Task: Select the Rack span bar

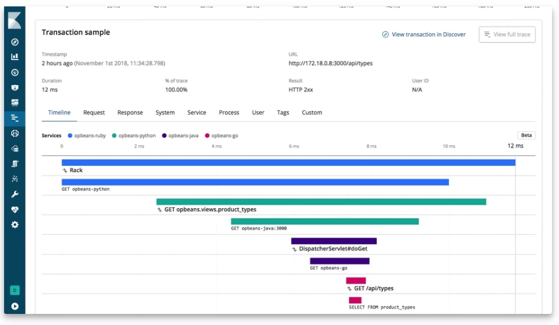Action: (x=289, y=163)
